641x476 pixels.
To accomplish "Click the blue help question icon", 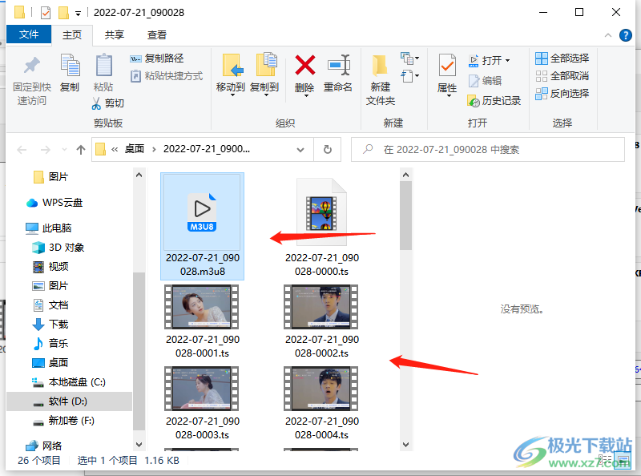I will pos(626,35).
